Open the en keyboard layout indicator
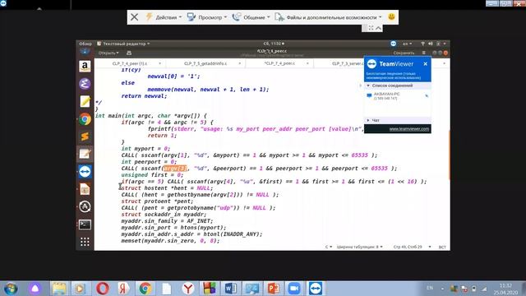 (407, 44)
